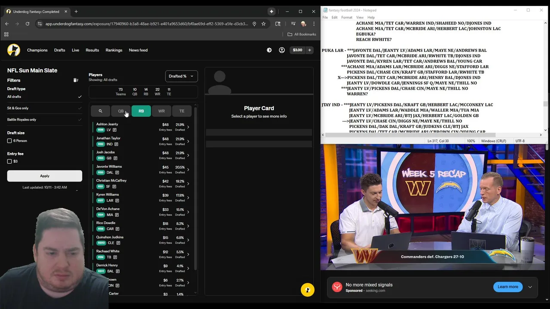550x309 pixels.
Task: Open news icon beside Josh Jacobs GB
Action: (115, 158)
